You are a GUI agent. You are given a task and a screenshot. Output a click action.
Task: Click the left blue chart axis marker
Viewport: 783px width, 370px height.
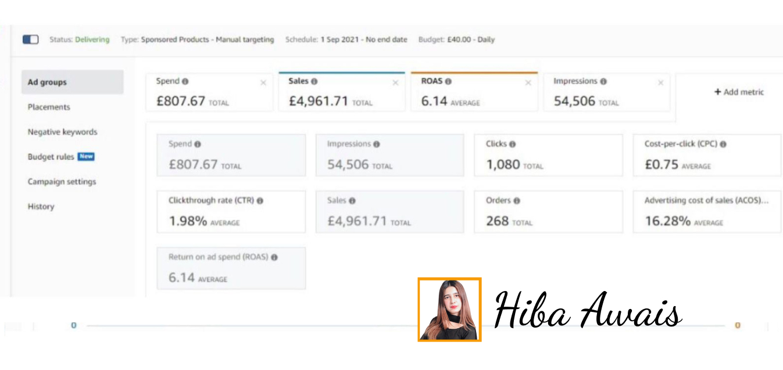tap(74, 325)
